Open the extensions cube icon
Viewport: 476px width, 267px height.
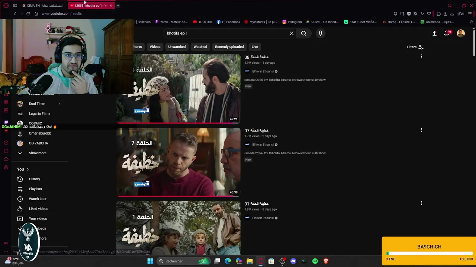(x=438, y=14)
